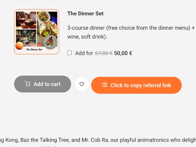This screenshot has width=196, height=147.
Task: Click the heart wishlist icon
Action: coord(82,84)
